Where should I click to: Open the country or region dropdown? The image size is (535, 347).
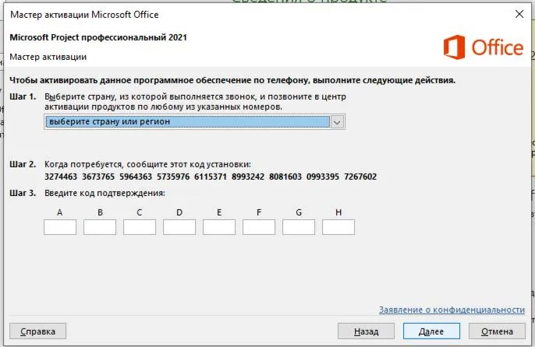click(x=194, y=122)
